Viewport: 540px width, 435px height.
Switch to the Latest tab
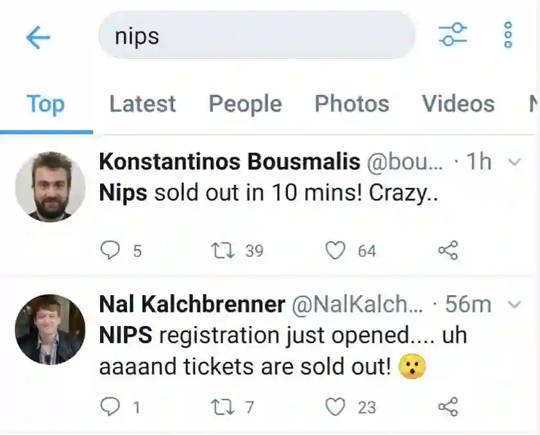pos(142,104)
